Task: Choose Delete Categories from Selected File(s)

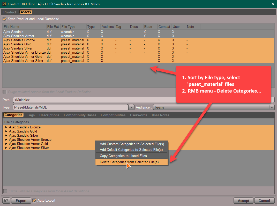Action: coord(132,162)
